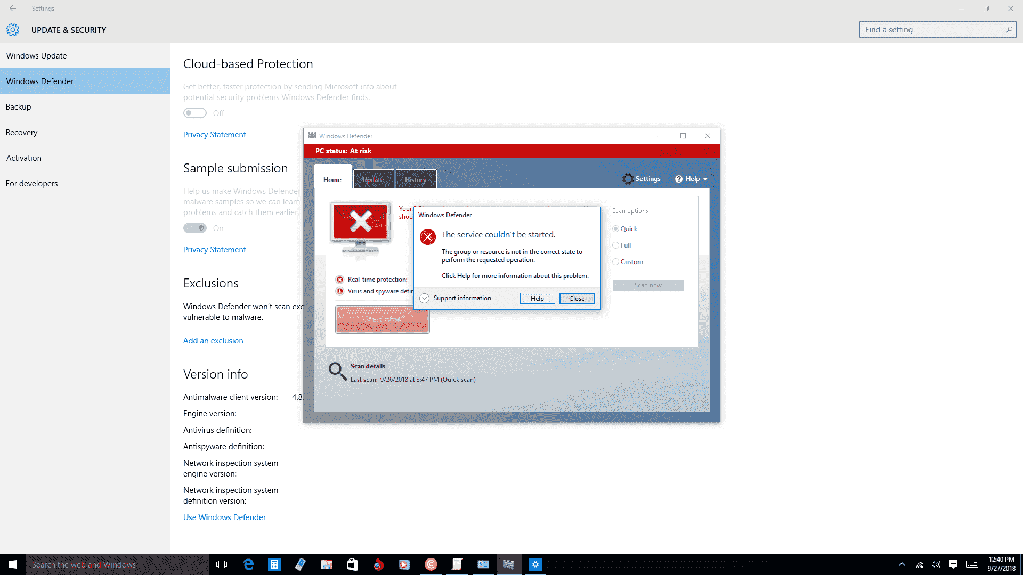This screenshot has width=1023, height=575.
Task: Select the Full scan radio button
Action: 616,245
